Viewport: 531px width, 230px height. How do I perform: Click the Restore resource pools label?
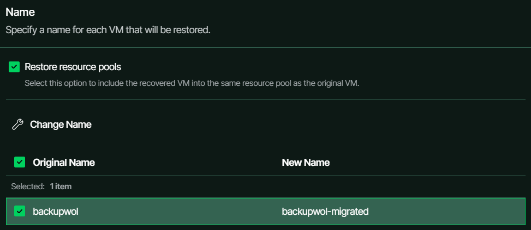[73, 67]
